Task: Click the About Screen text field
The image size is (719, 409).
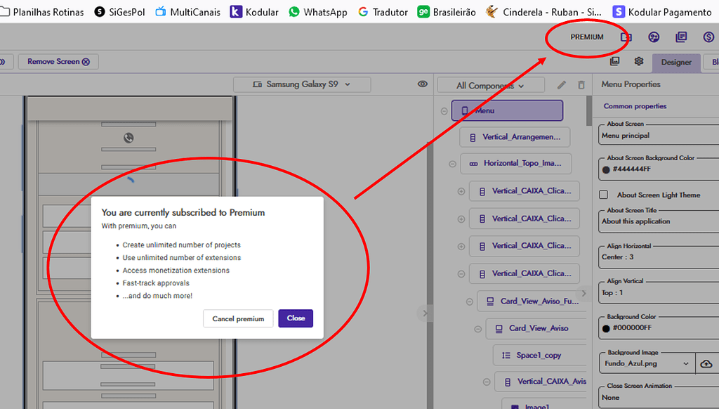Action: point(659,136)
